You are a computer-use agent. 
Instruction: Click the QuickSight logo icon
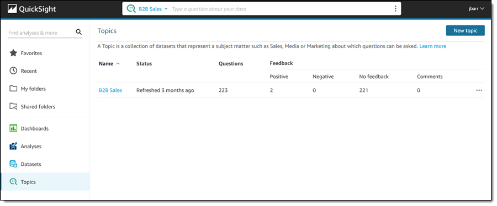(12, 9)
